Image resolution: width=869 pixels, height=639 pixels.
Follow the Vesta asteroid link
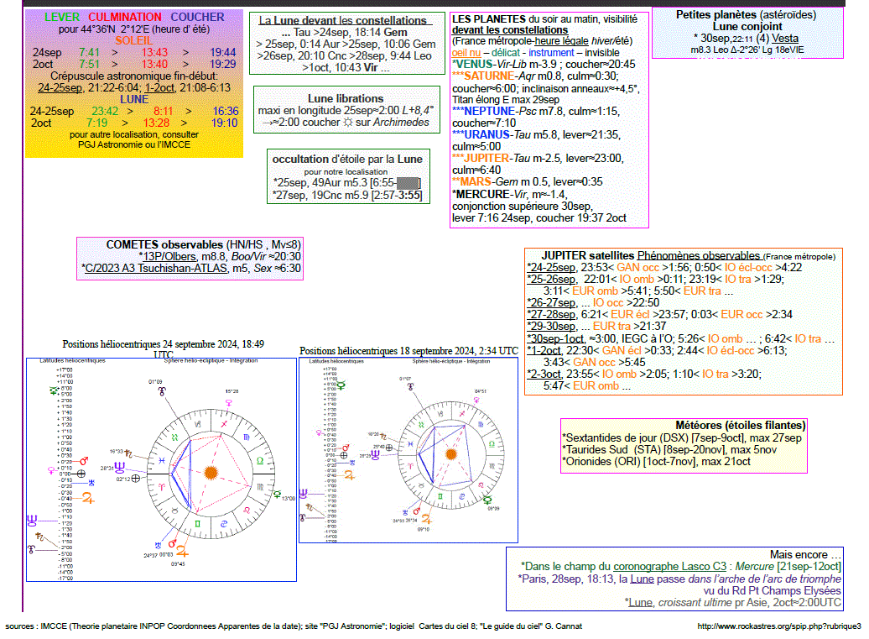[785, 39]
